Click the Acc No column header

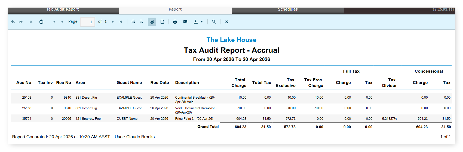point(24,83)
